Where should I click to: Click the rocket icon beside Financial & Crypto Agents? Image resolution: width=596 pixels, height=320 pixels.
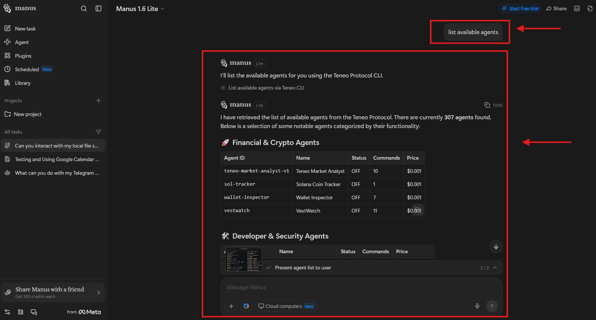coord(225,142)
